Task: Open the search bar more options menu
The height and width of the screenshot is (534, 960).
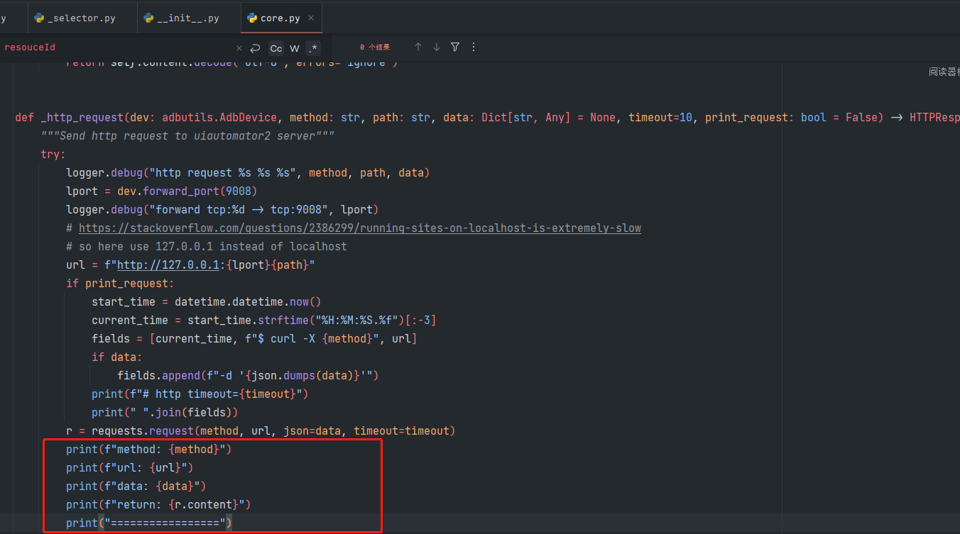Action: pyautogui.click(x=474, y=47)
